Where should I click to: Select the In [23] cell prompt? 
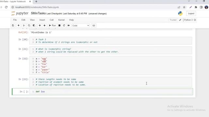23,79
